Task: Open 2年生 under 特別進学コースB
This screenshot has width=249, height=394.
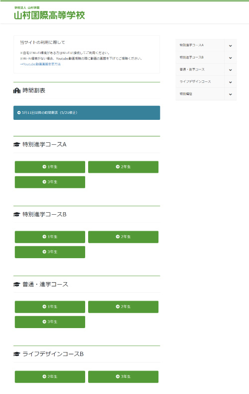Action: [123, 237]
